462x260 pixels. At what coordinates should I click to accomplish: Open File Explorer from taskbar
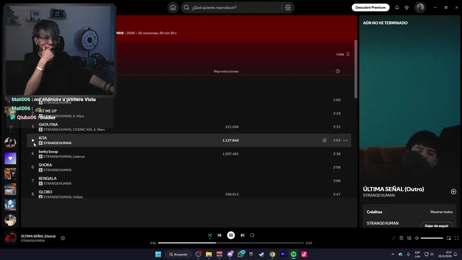pyautogui.click(x=209, y=254)
